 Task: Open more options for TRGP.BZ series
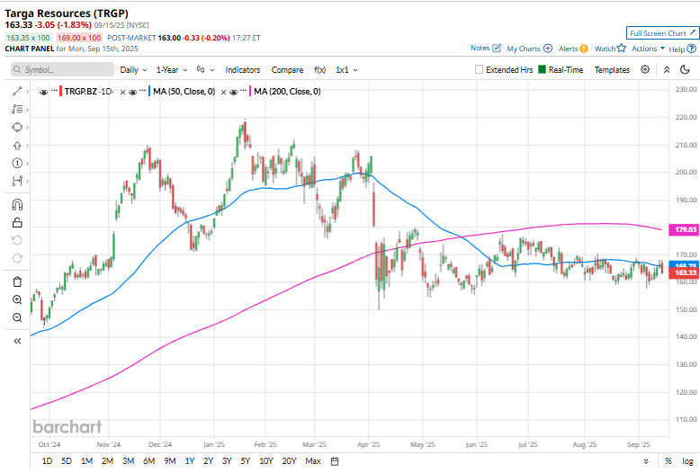click(54, 91)
